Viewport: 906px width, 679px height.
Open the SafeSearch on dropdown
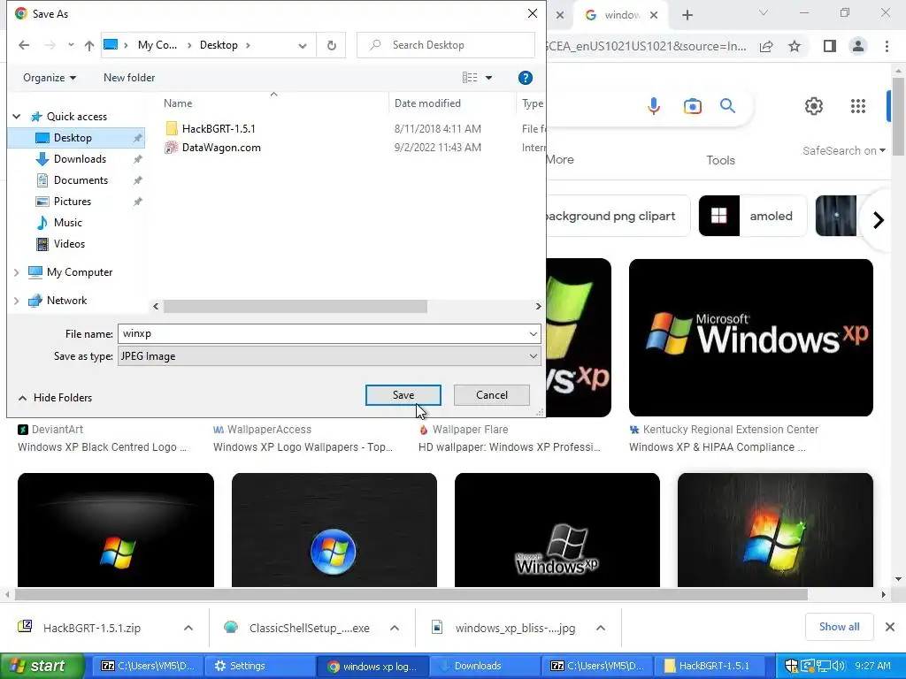[x=843, y=150]
